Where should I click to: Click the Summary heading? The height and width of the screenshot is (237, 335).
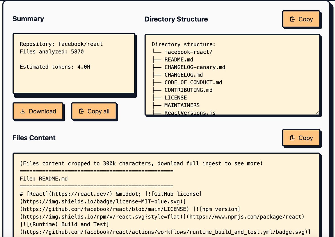28,19
